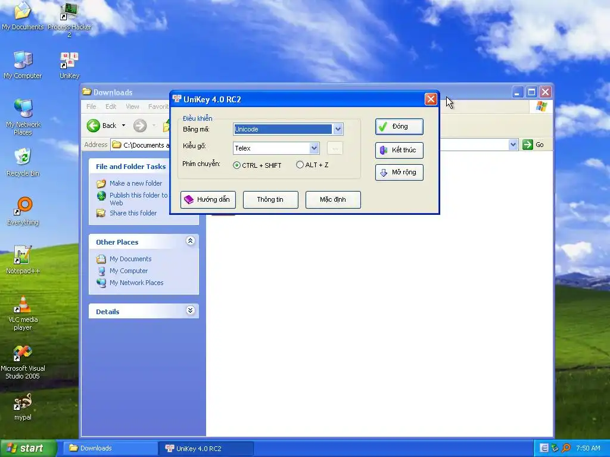Click the green Back arrow in Downloads window
The image size is (610, 457).
94,126
